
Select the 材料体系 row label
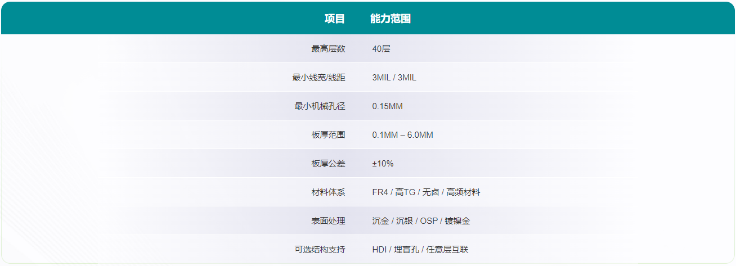pos(328,192)
